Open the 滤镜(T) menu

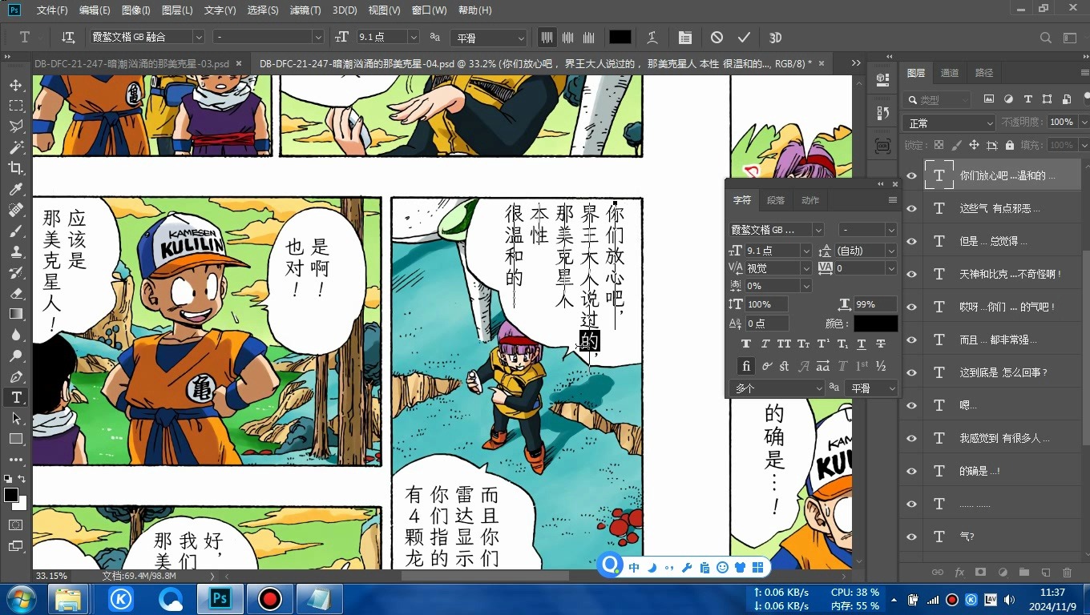pos(305,10)
